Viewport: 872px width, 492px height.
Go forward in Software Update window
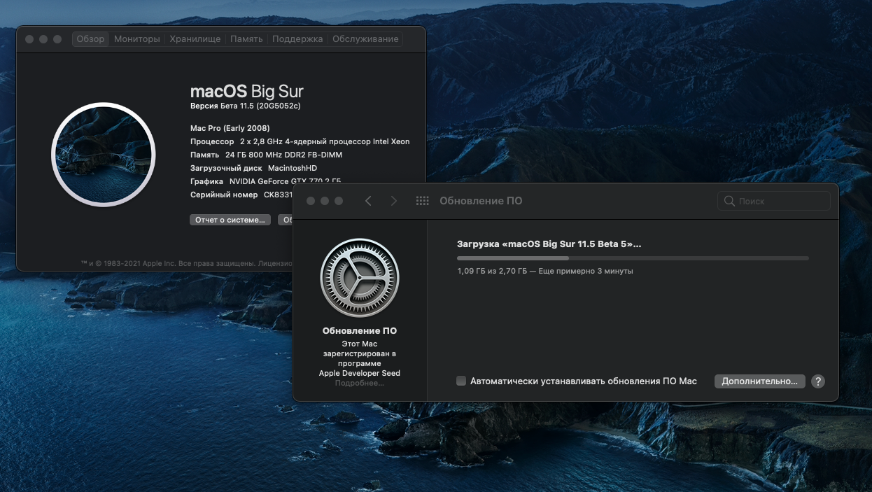[x=393, y=201]
